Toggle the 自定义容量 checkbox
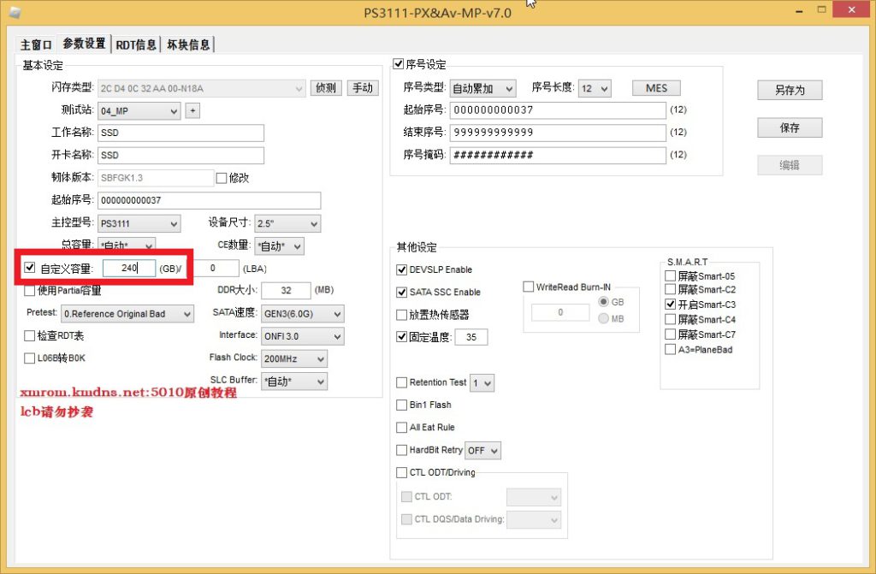 pyautogui.click(x=30, y=269)
